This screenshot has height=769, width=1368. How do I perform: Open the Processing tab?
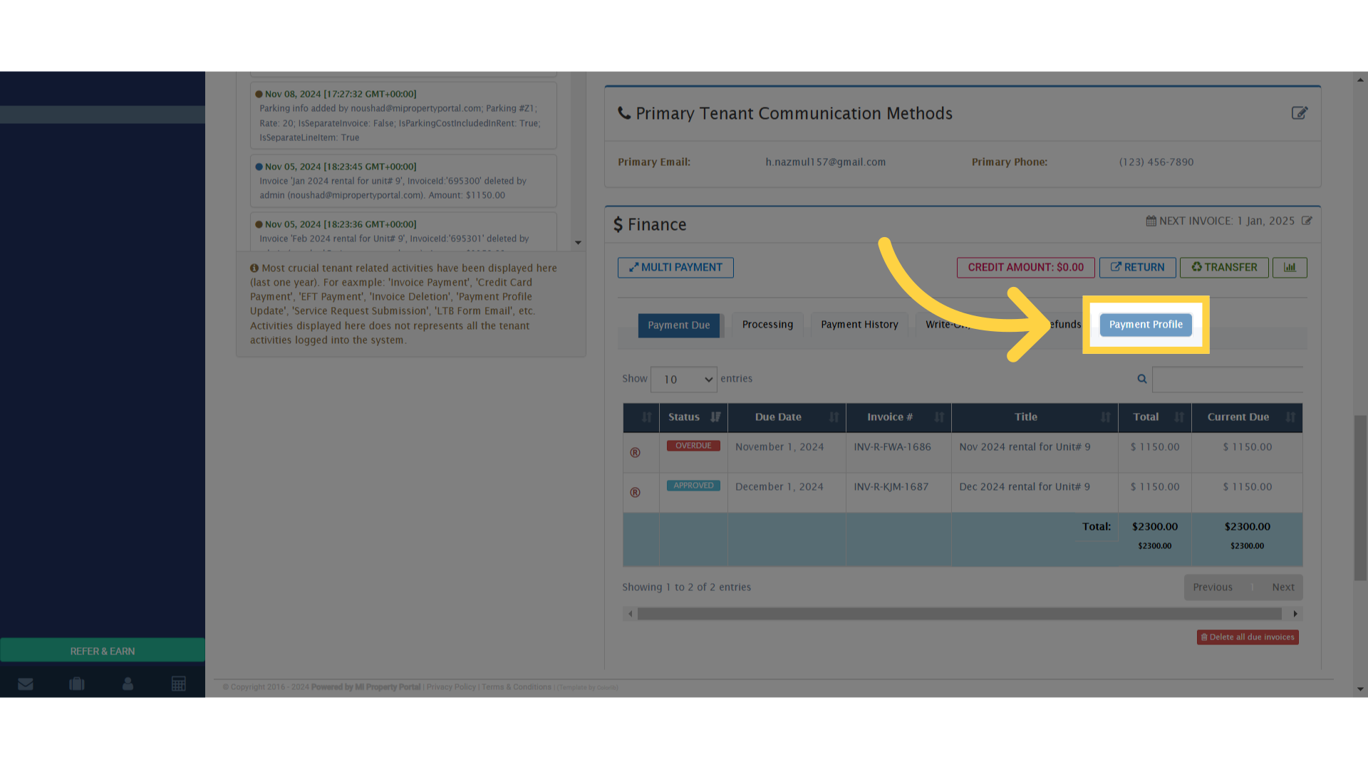tap(767, 325)
